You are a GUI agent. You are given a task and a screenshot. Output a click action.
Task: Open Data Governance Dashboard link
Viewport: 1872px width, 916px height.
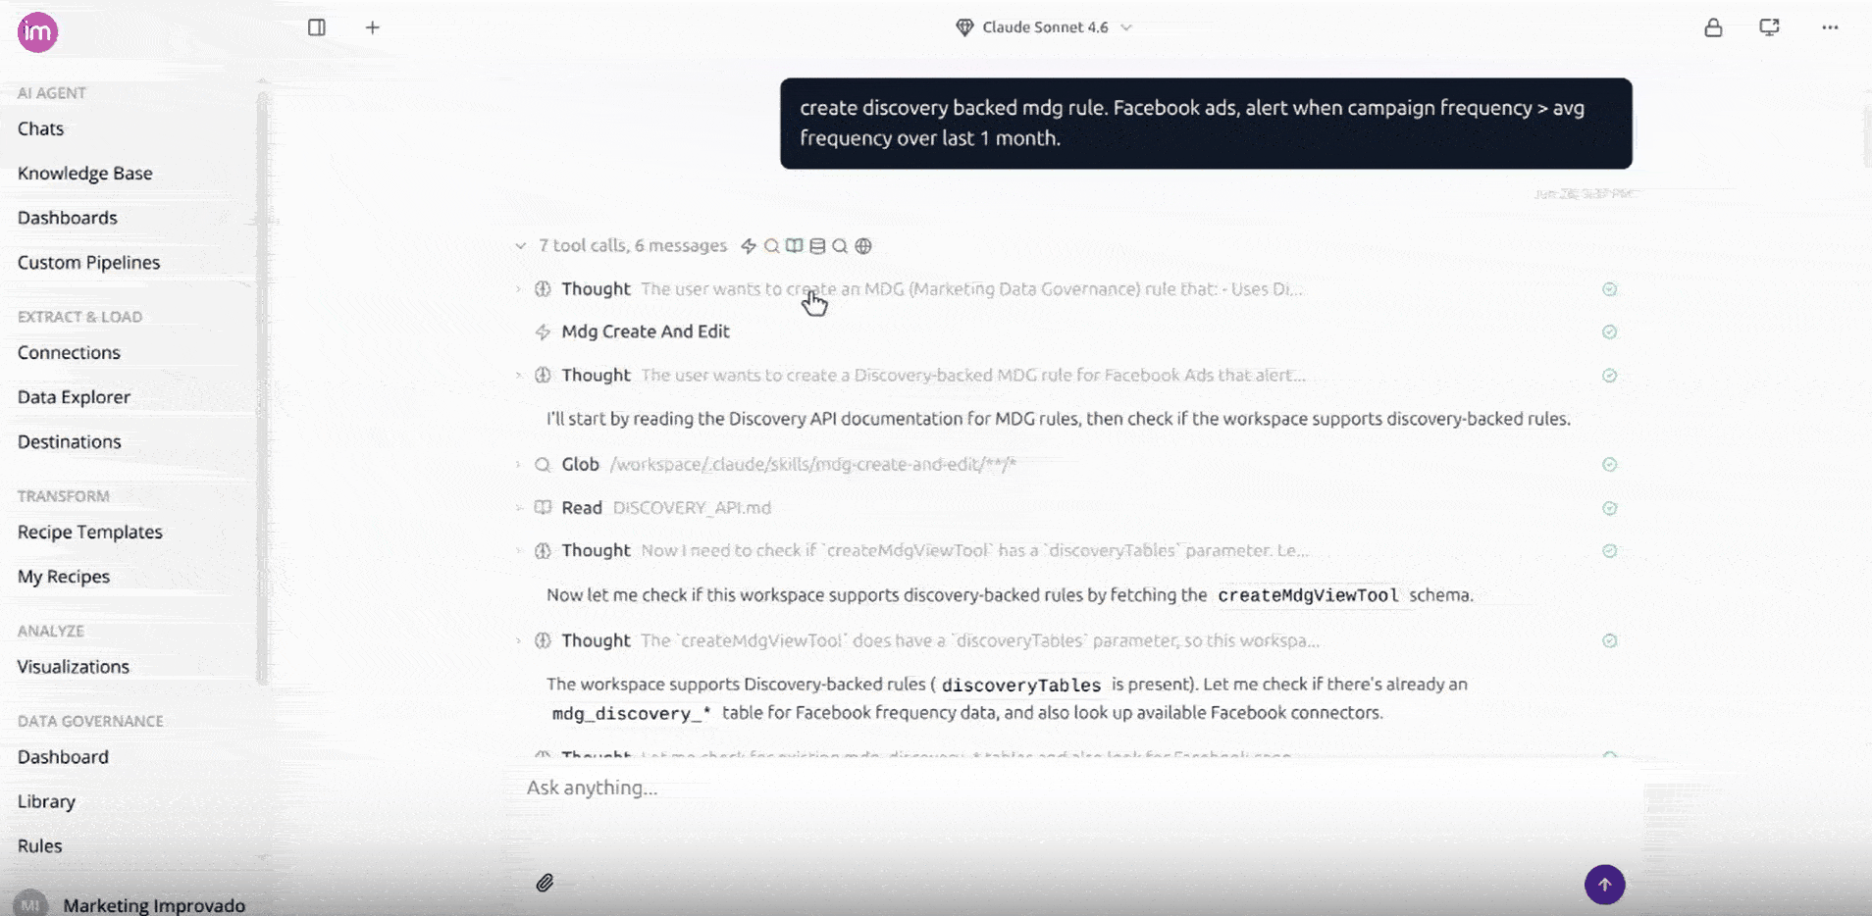click(x=63, y=757)
